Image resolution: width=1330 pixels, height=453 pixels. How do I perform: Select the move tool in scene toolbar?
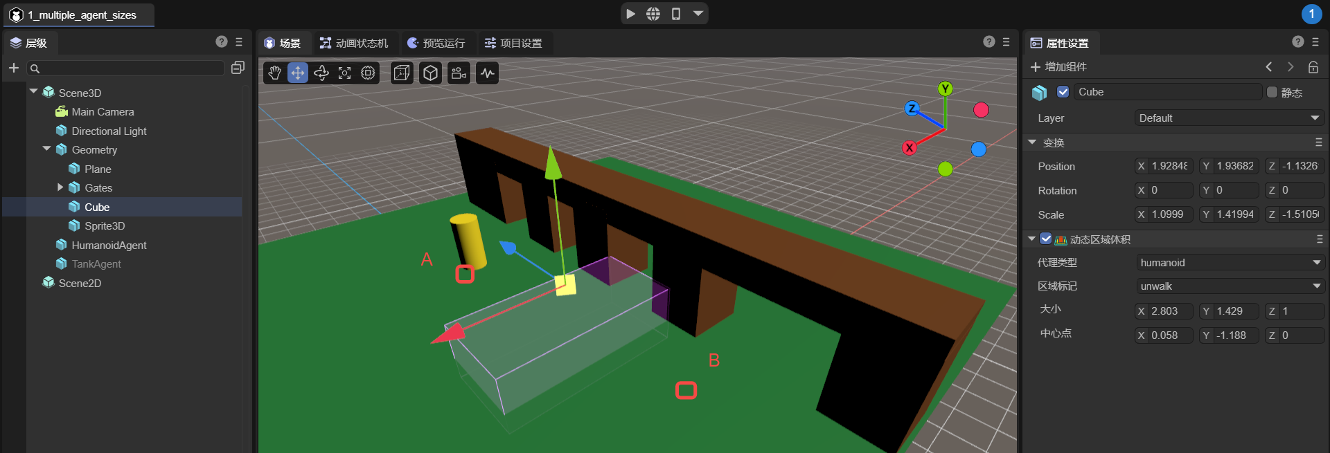(298, 73)
